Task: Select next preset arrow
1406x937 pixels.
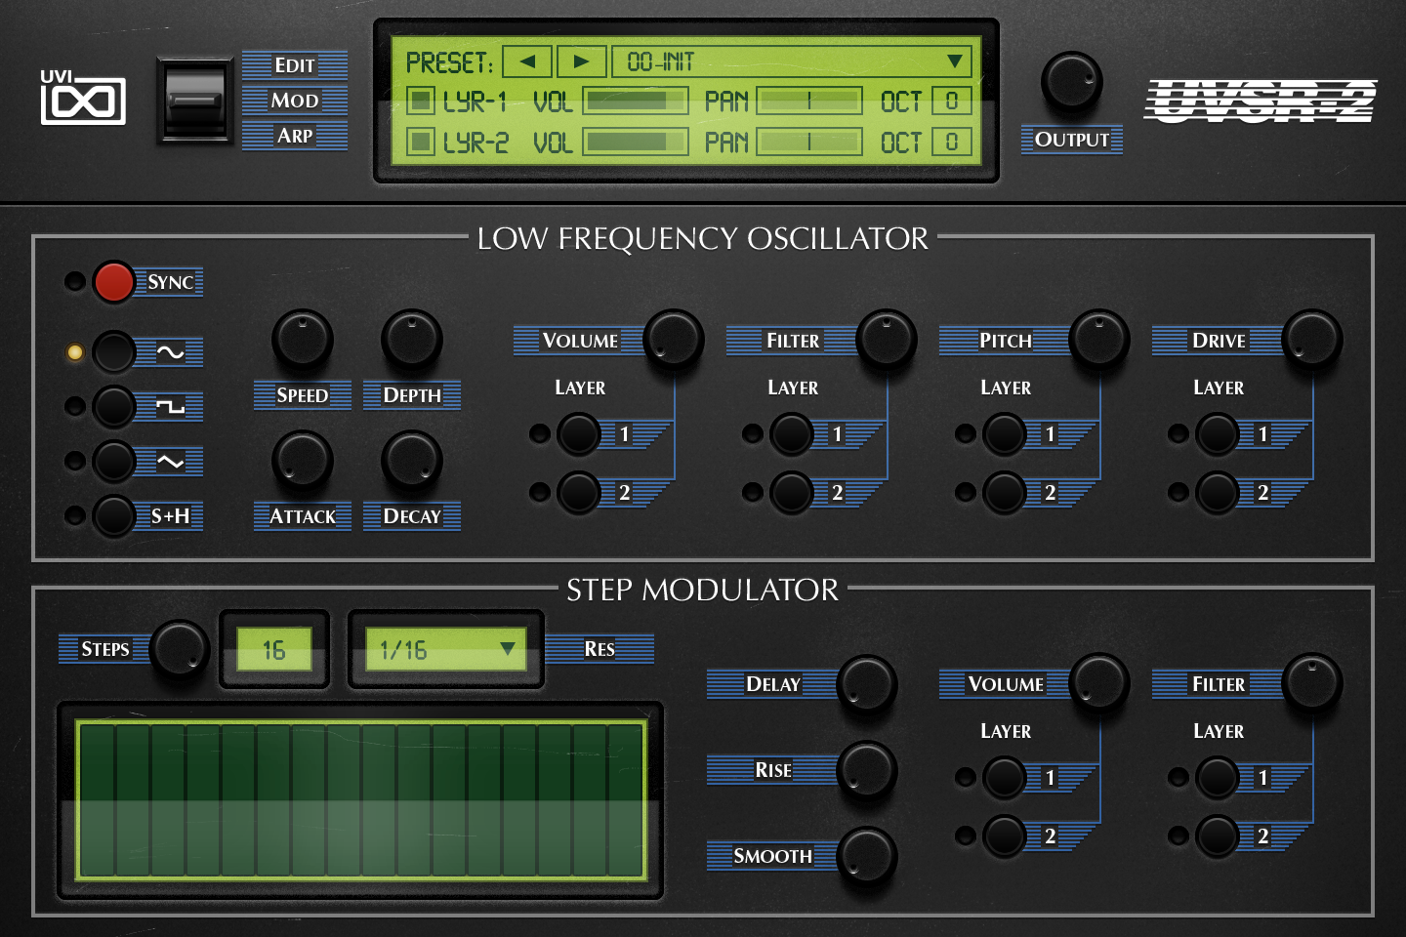Action: [x=581, y=61]
